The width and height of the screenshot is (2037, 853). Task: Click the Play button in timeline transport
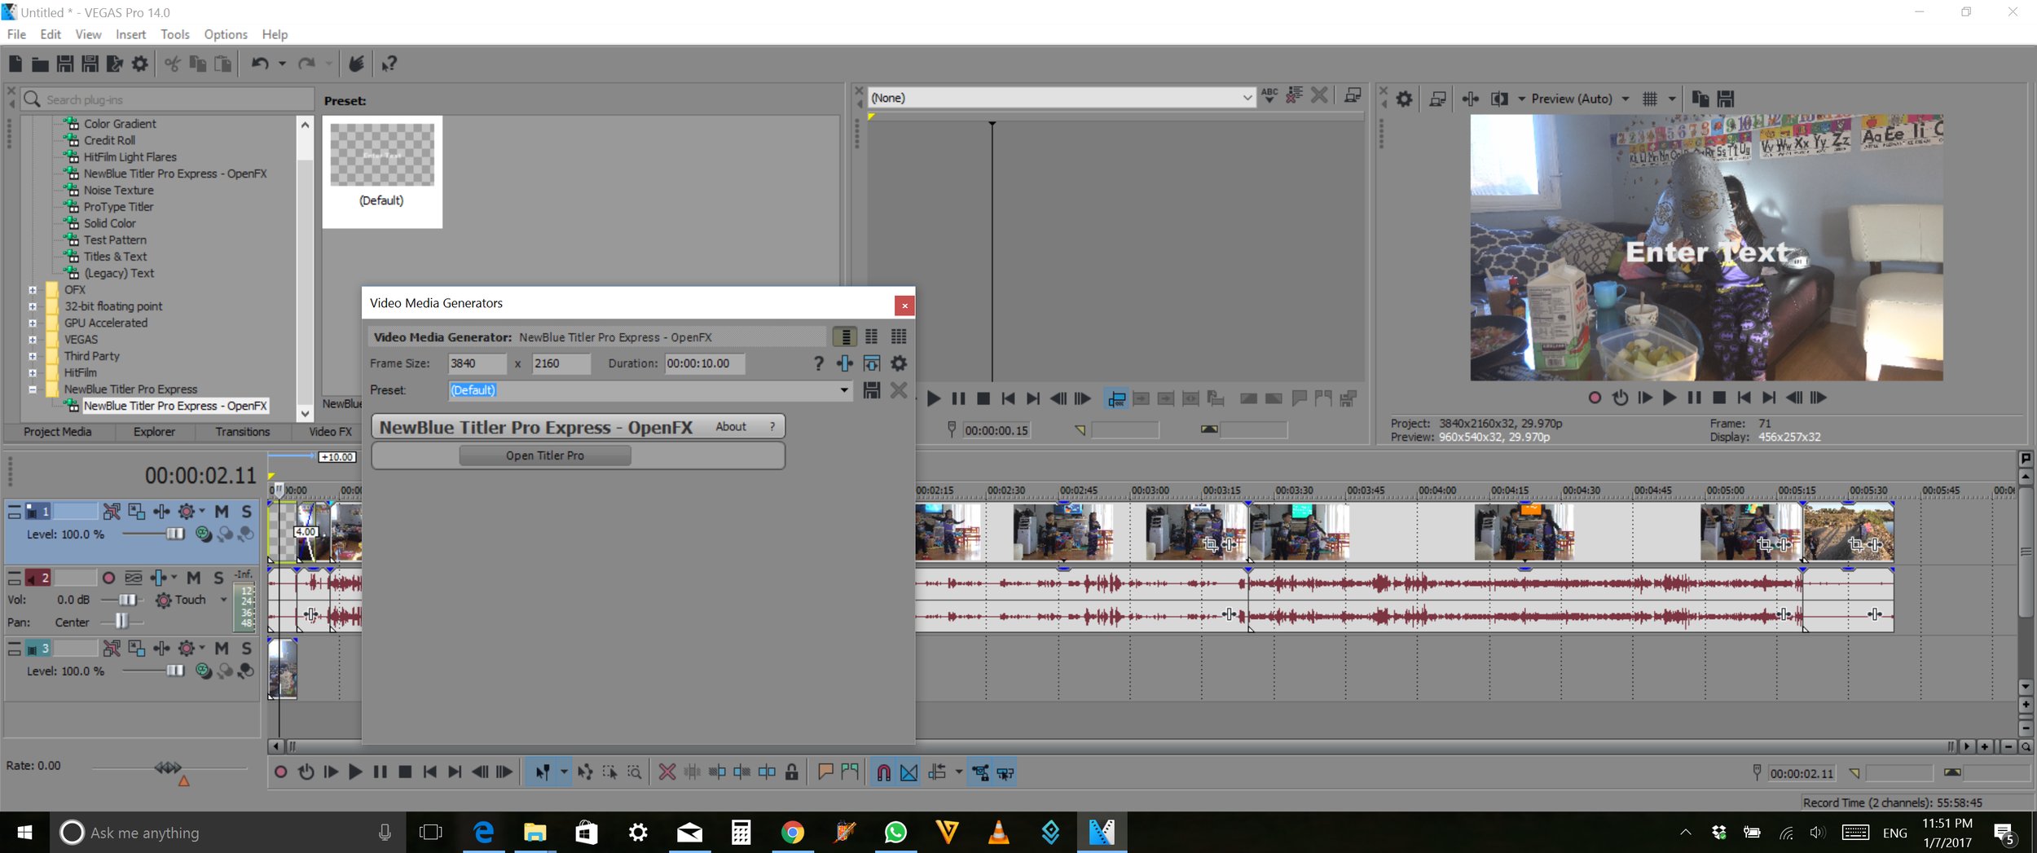tap(355, 772)
